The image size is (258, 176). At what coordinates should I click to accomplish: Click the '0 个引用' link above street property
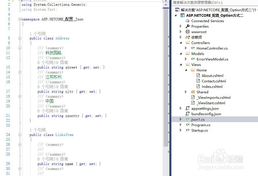pyautogui.click(x=46, y=63)
